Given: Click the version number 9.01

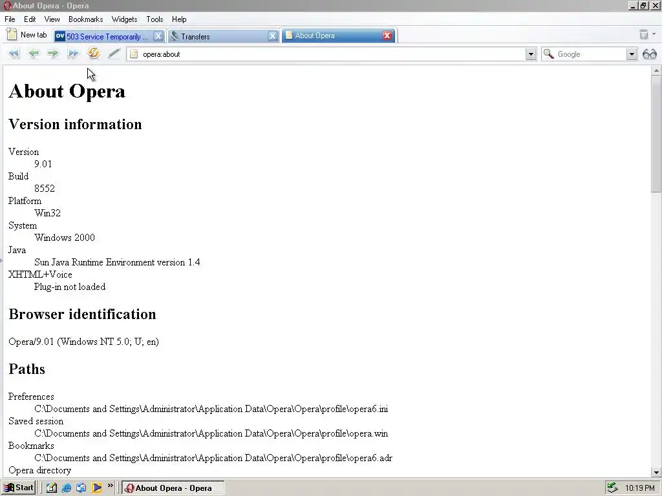Looking at the screenshot, I should (x=43, y=164).
